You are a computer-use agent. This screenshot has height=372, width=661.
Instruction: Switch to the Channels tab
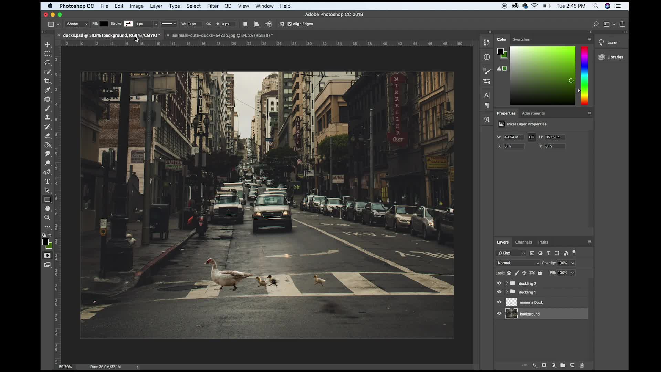(x=523, y=242)
